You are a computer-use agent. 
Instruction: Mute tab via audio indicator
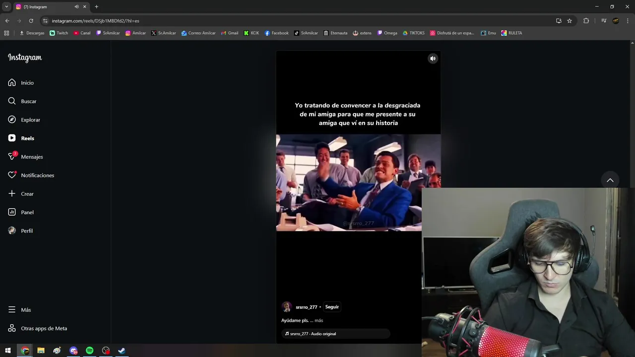pos(76,7)
